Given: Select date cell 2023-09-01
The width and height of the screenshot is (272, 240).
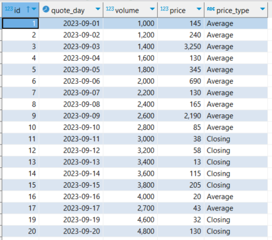Looking at the screenshot, I should coord(71,23).
